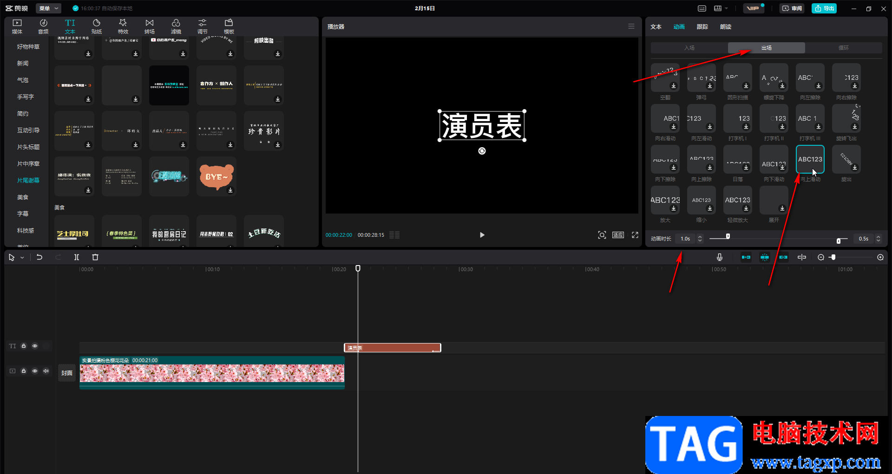
Task: Switch to the 入场 entrance animation tab
Action: pos(689,48)
